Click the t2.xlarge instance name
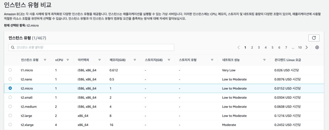Screen dimensions: 329x130 click(x=27, y=125)
